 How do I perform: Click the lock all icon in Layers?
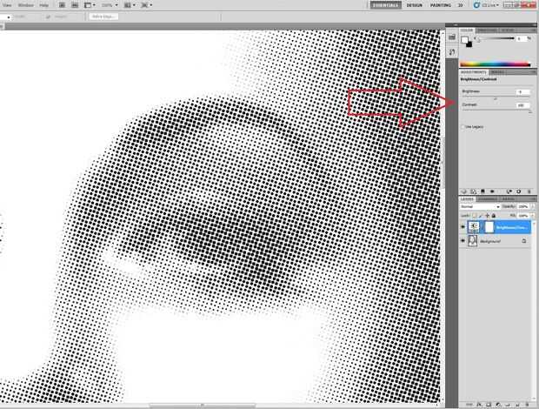coord(494,216)
